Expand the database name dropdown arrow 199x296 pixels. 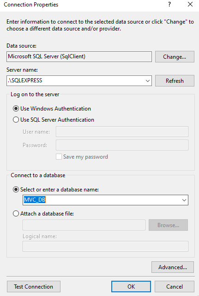click(184, 200)
